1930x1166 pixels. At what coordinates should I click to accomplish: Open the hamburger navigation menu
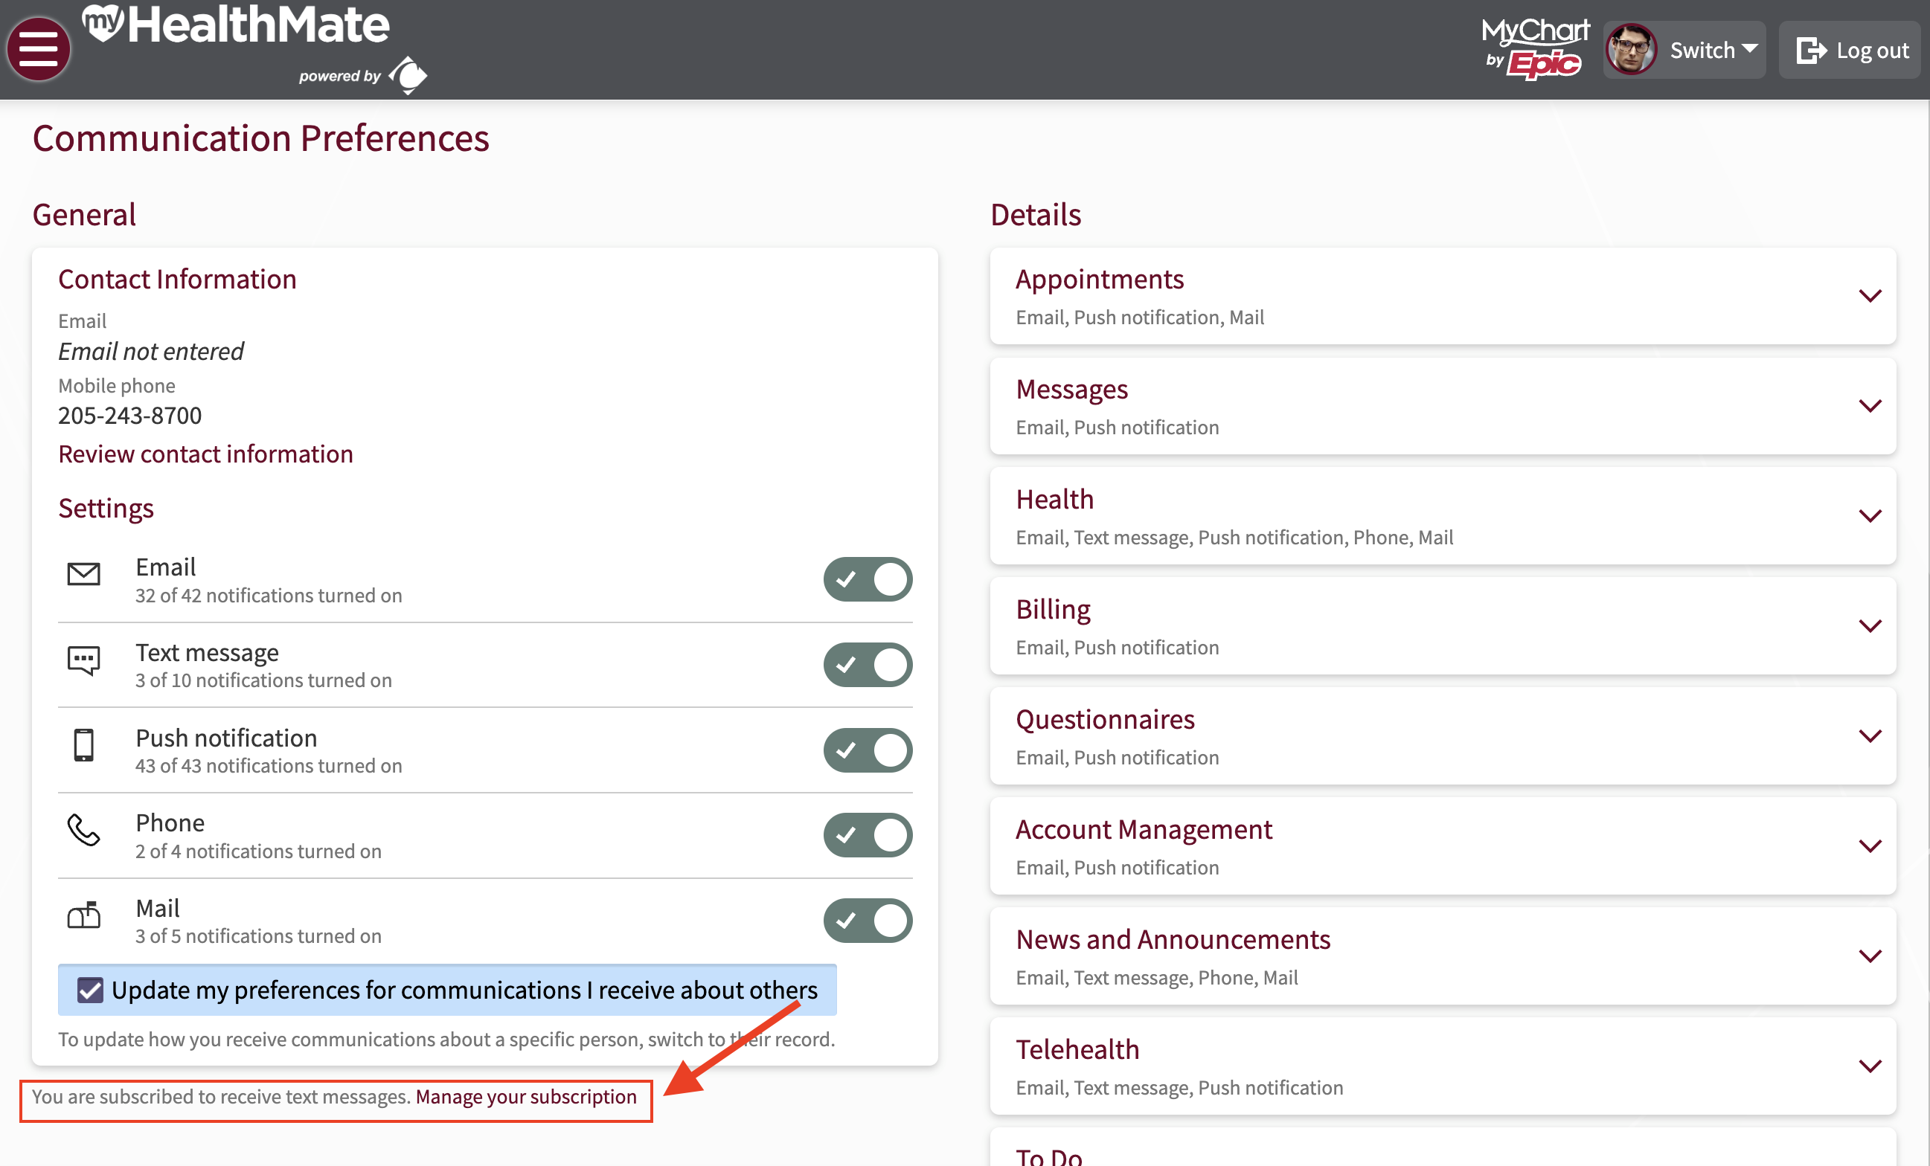click(38, 48)
